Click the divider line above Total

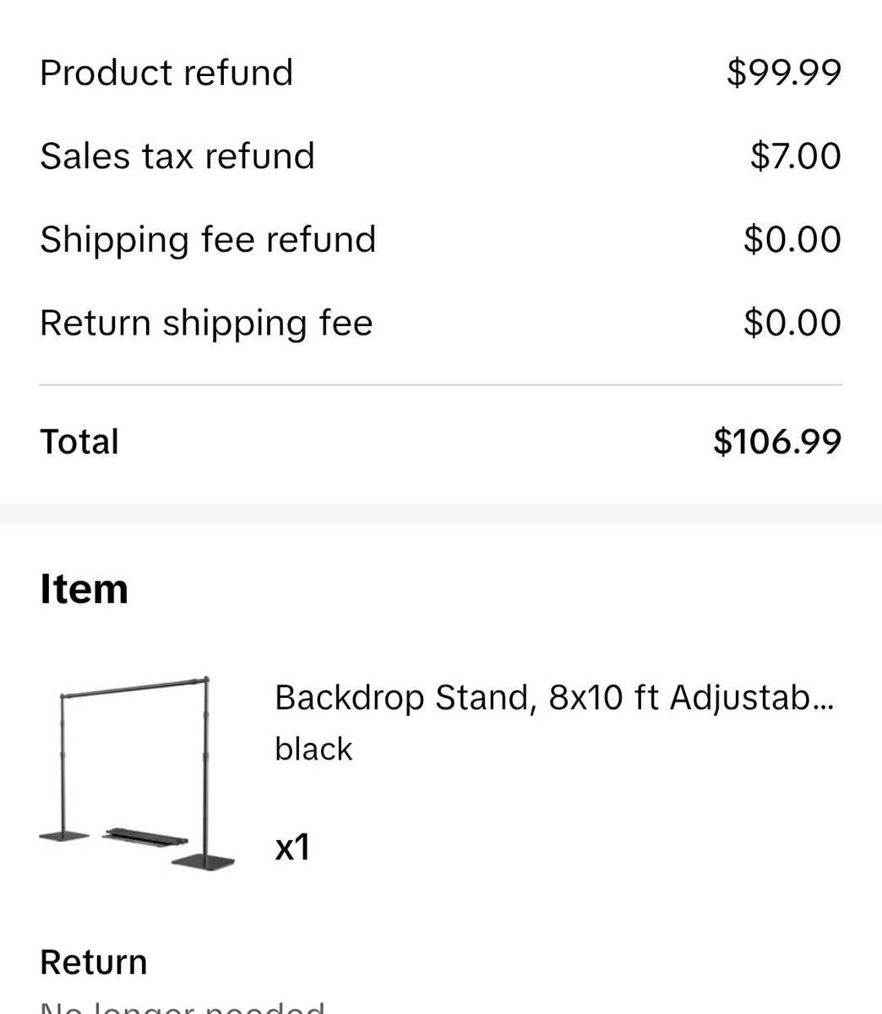pyautogui.click(x=440, y=382)
